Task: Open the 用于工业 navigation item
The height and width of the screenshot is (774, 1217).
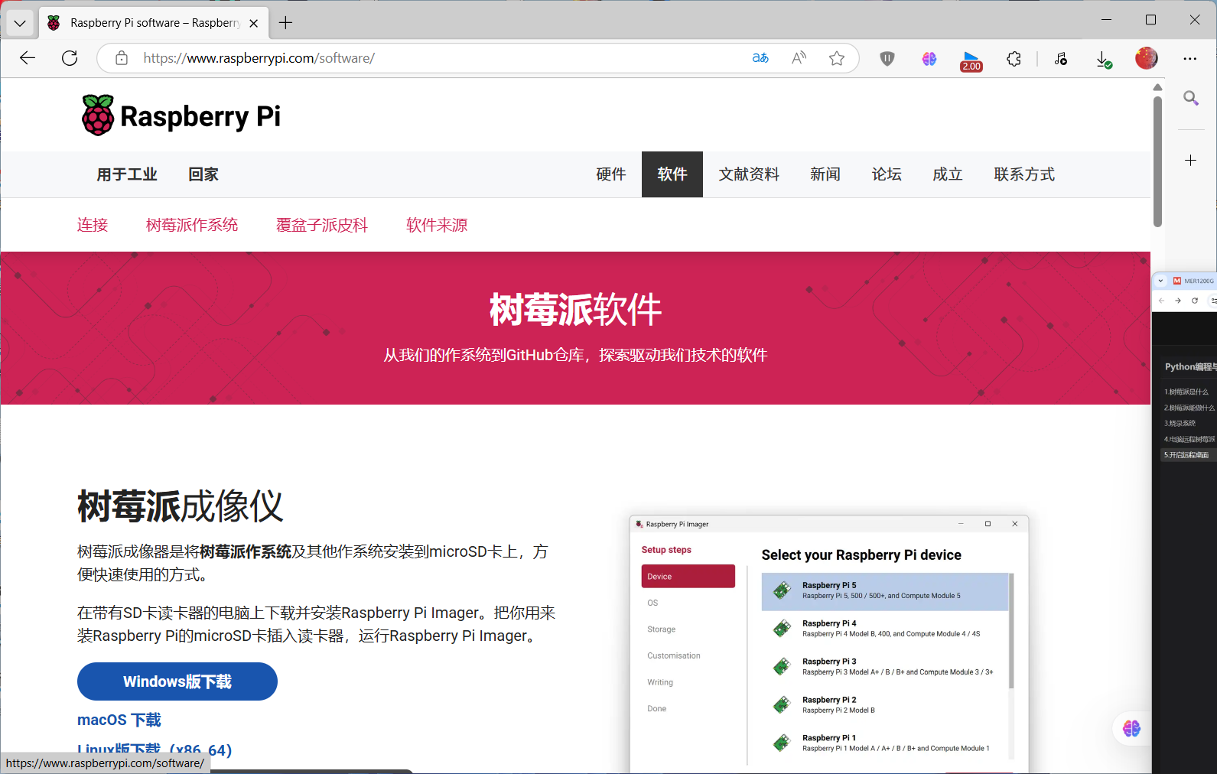Action: [127, 174]
